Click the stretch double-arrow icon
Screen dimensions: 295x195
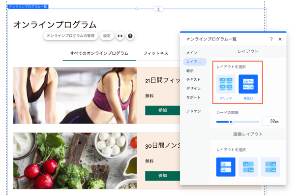coord(120,36)
